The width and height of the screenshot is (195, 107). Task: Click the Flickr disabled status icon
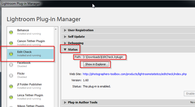[x=11, y=75]
